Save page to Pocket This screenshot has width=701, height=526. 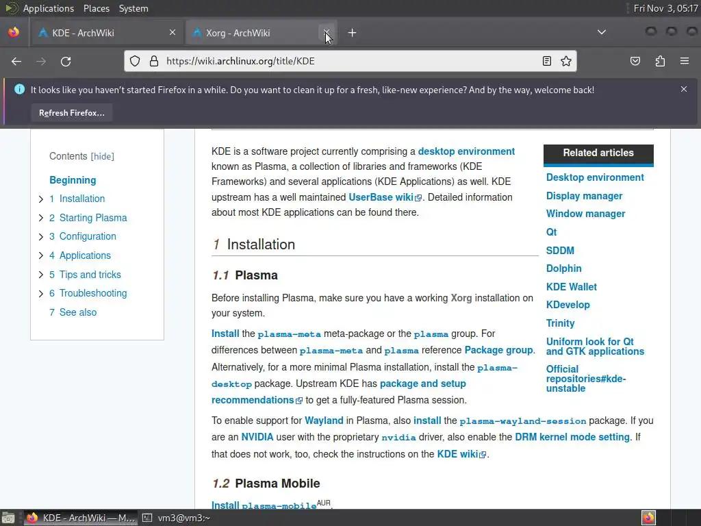[x=635, y=61]
